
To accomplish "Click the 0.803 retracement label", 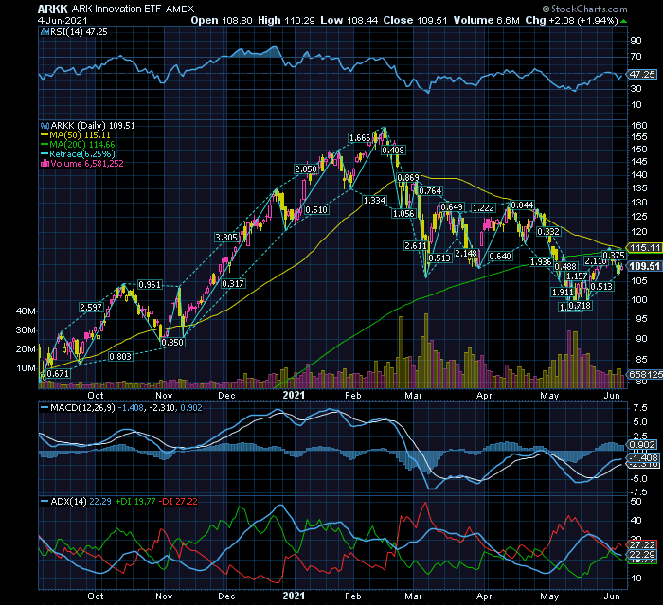I will click(120, 357).
